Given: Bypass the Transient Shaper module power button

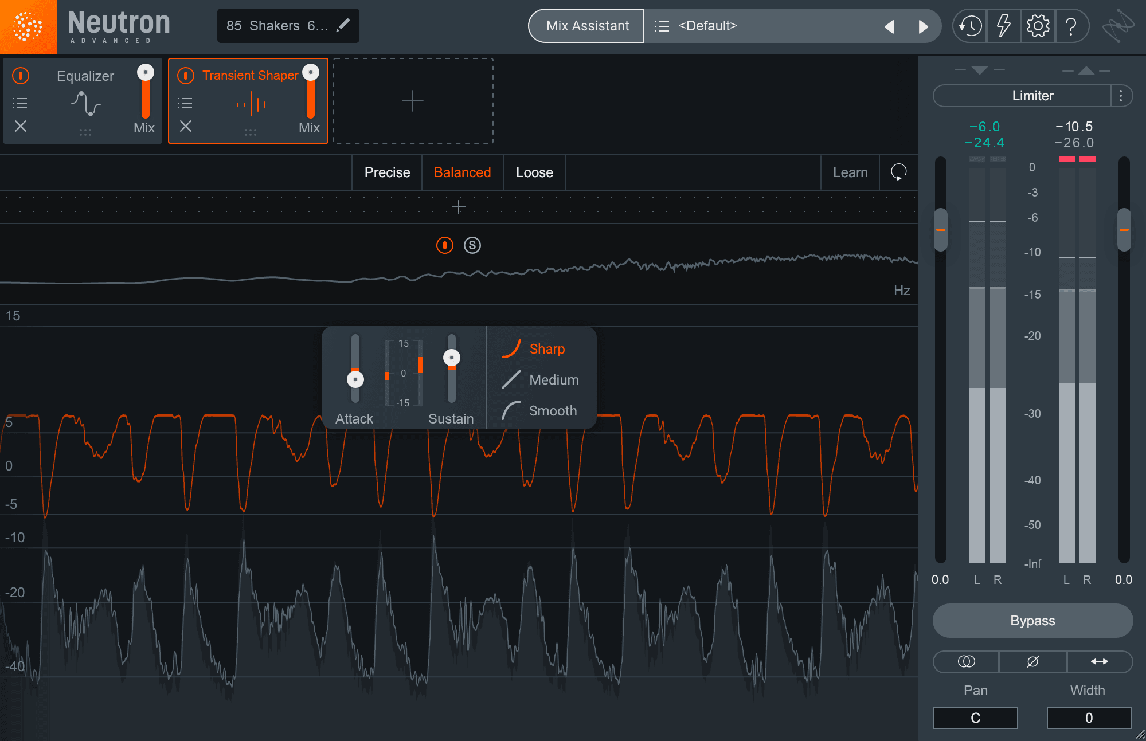Looking at the screenshot, I should [186, 76].
